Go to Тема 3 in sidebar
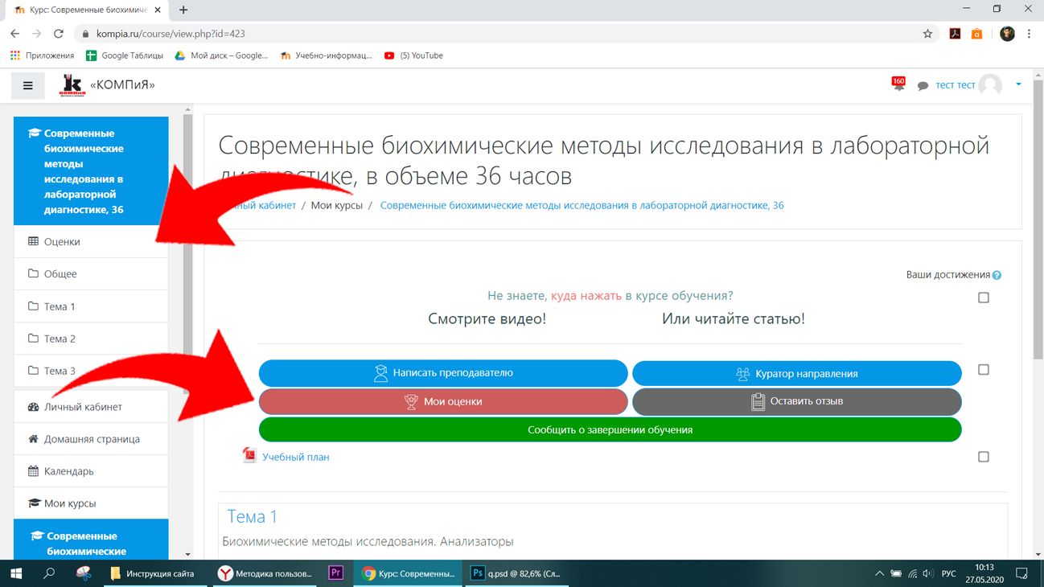Screen dimensions: 1044x587 (x=91, y=371)
